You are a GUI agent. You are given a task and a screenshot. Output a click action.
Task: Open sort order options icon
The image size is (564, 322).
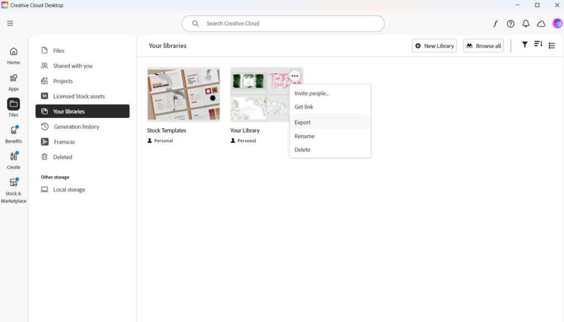pyautogui.click(x=538, y=45)
